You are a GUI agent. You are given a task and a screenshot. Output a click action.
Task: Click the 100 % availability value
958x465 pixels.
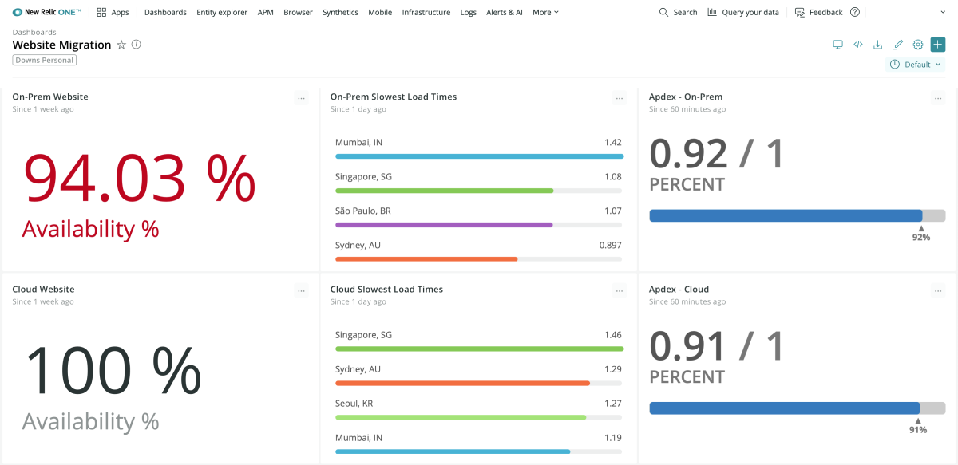coord(113,372)
